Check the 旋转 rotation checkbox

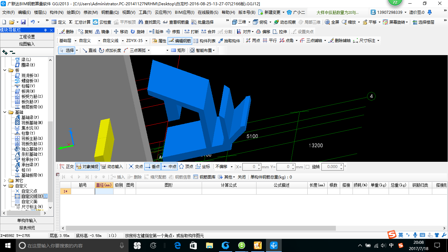pos(308,167)
